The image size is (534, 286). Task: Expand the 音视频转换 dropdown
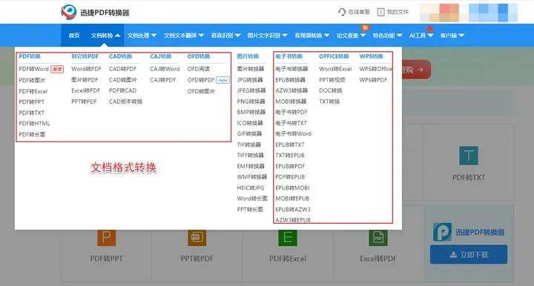click(326, 36)
